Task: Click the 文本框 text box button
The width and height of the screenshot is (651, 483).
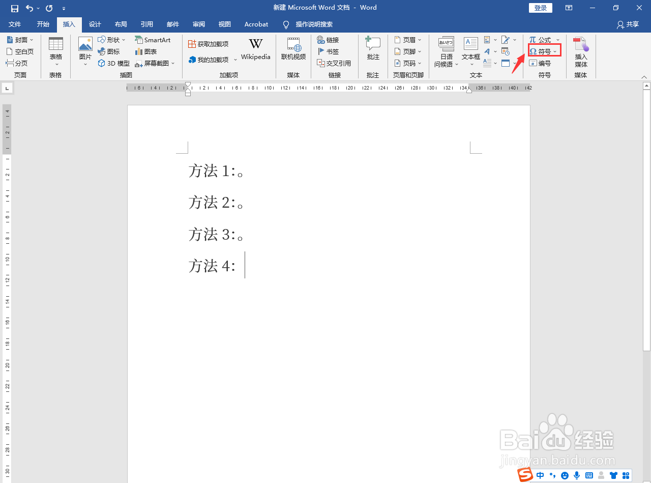Action: coord(471,51)
